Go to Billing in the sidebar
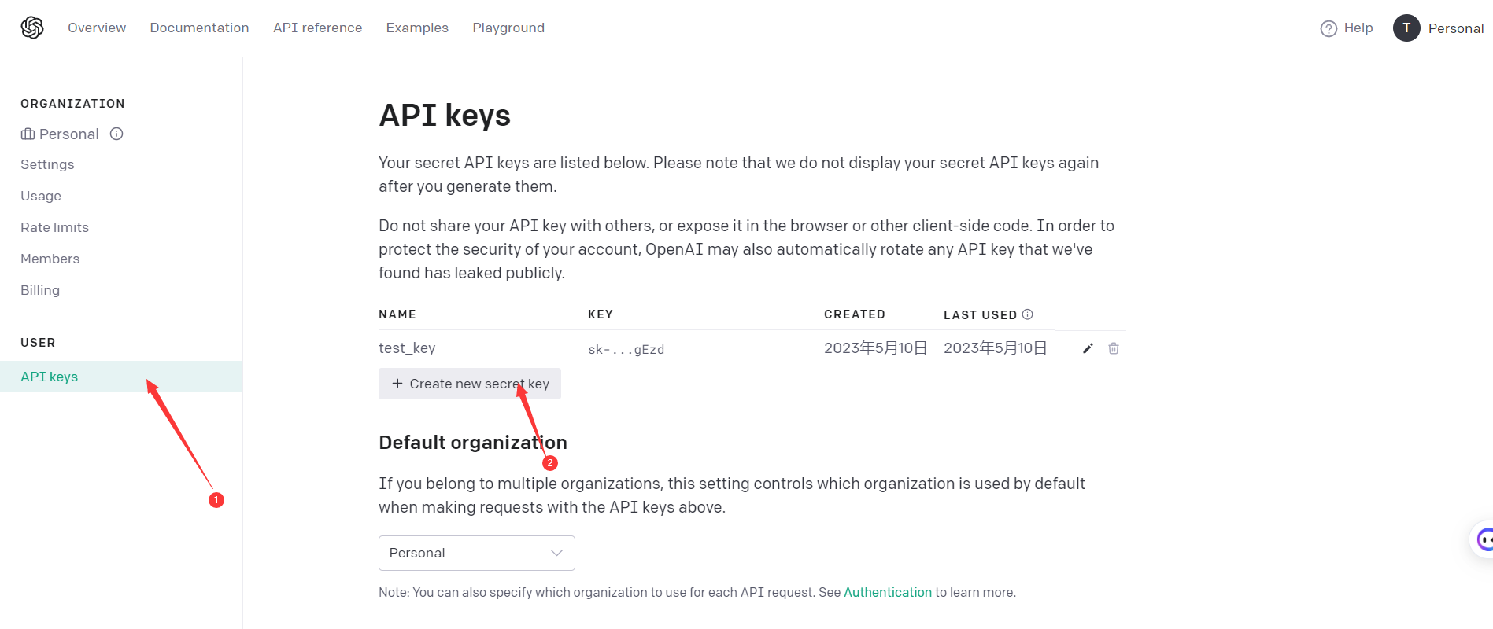Screen dimensions: 1493x629 coord(40,290)
